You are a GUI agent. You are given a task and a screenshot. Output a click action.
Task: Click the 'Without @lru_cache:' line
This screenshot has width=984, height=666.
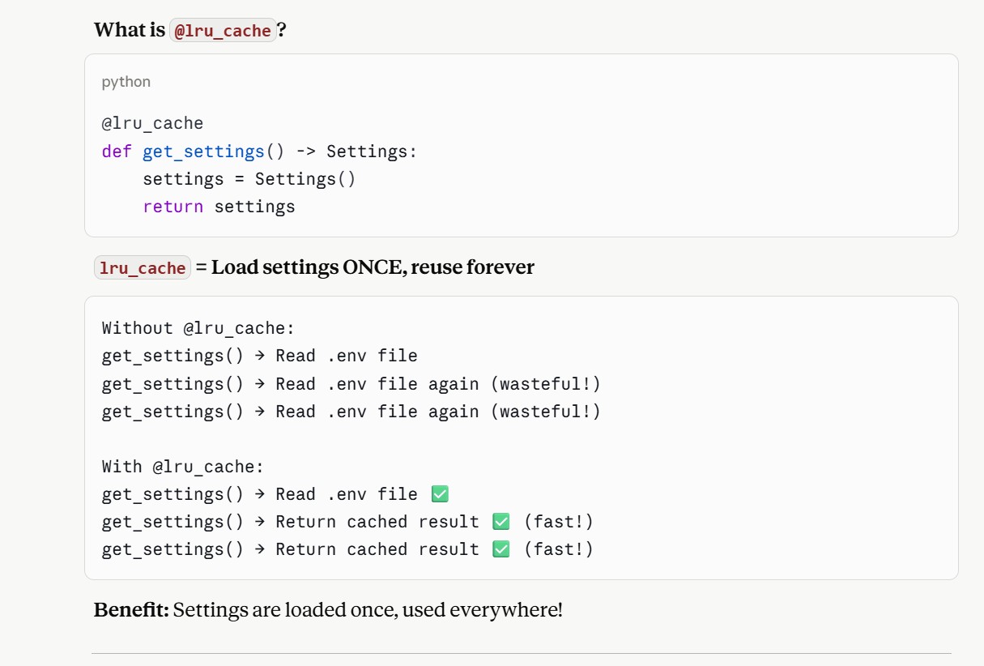[x=198, y=328]
